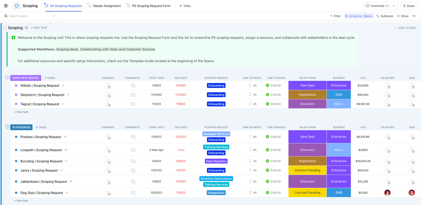Viewport: 421px width, 205px height.
Task: Open the search tasks dropdown arrow
Action: [53, 16]
